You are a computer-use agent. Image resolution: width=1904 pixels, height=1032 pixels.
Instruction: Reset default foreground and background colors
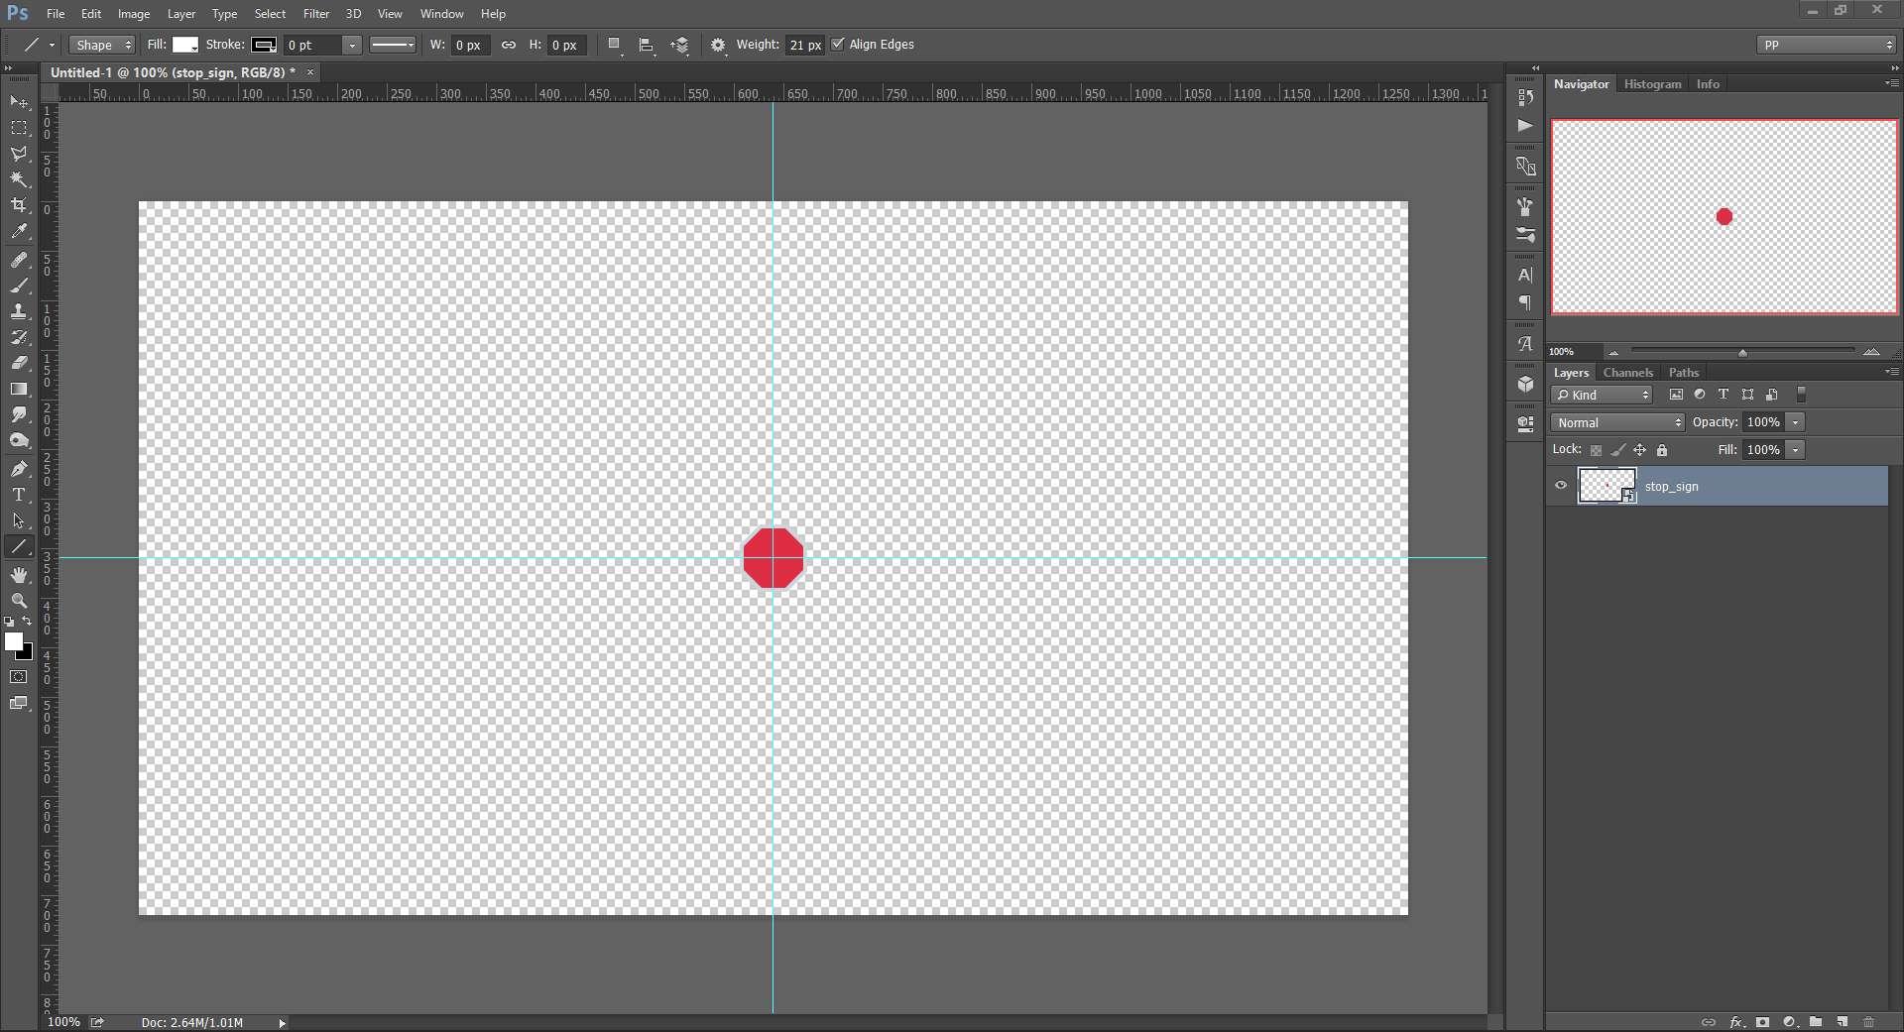[x=9, y=622]
